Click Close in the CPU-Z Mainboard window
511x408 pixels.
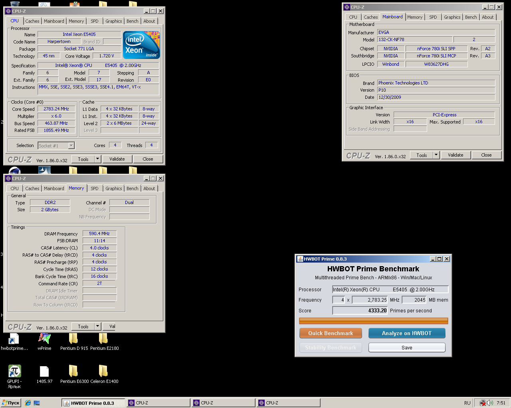(x=486, y=155)
